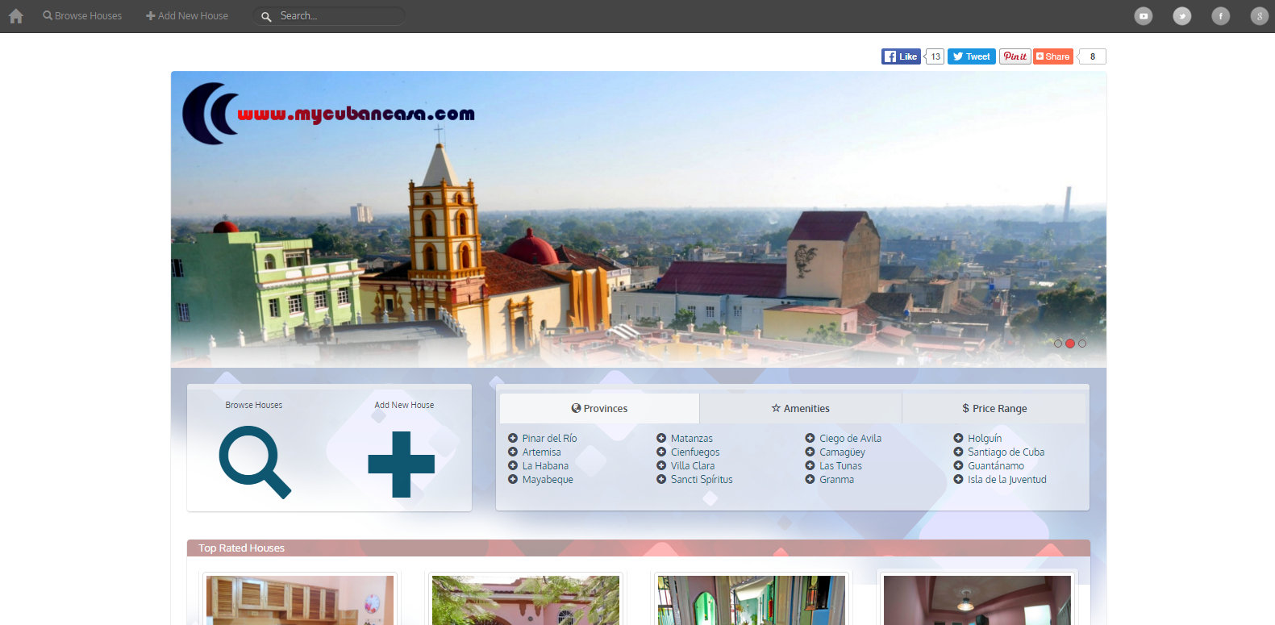Click the Pin it button
Image resolution: width=1275 pixels, height=625 pixels.
1015,56
